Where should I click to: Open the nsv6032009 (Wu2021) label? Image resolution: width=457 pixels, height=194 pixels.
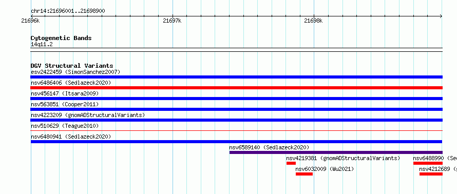click(325, 169)
